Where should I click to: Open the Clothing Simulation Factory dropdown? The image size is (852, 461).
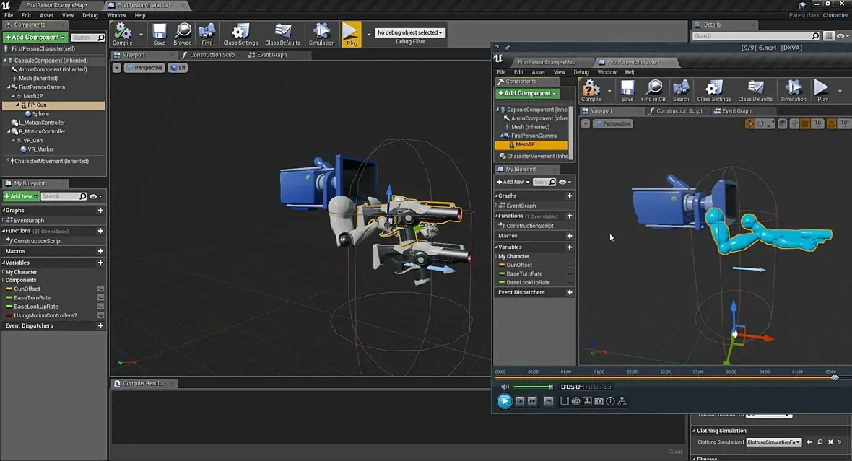(x=773, y=442)
